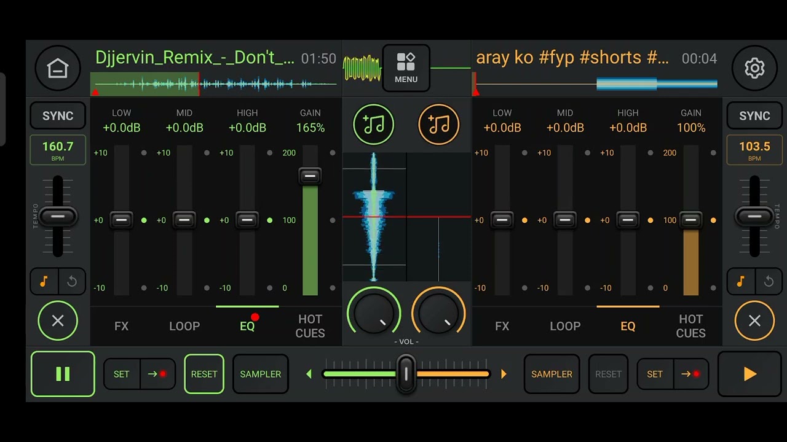Open HOT CUES tab on left deck

[x=310, y=326]
